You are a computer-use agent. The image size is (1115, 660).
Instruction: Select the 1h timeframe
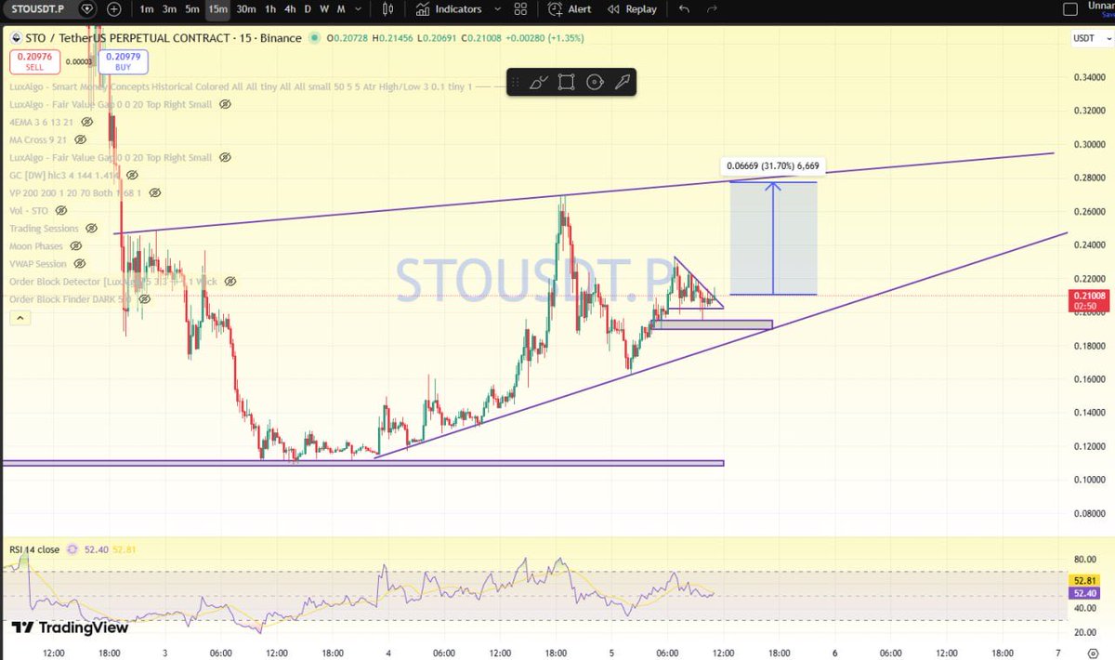point(269,8)
